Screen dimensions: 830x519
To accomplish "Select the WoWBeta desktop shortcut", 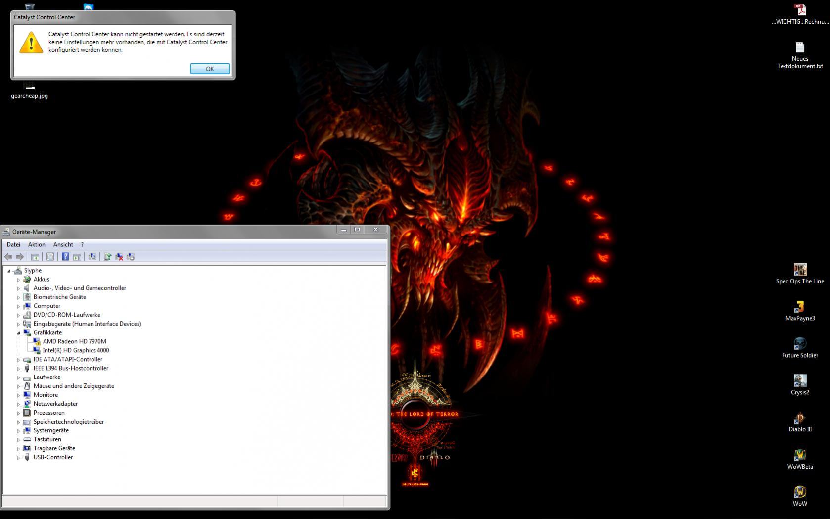I will click(x=800, y=459).
